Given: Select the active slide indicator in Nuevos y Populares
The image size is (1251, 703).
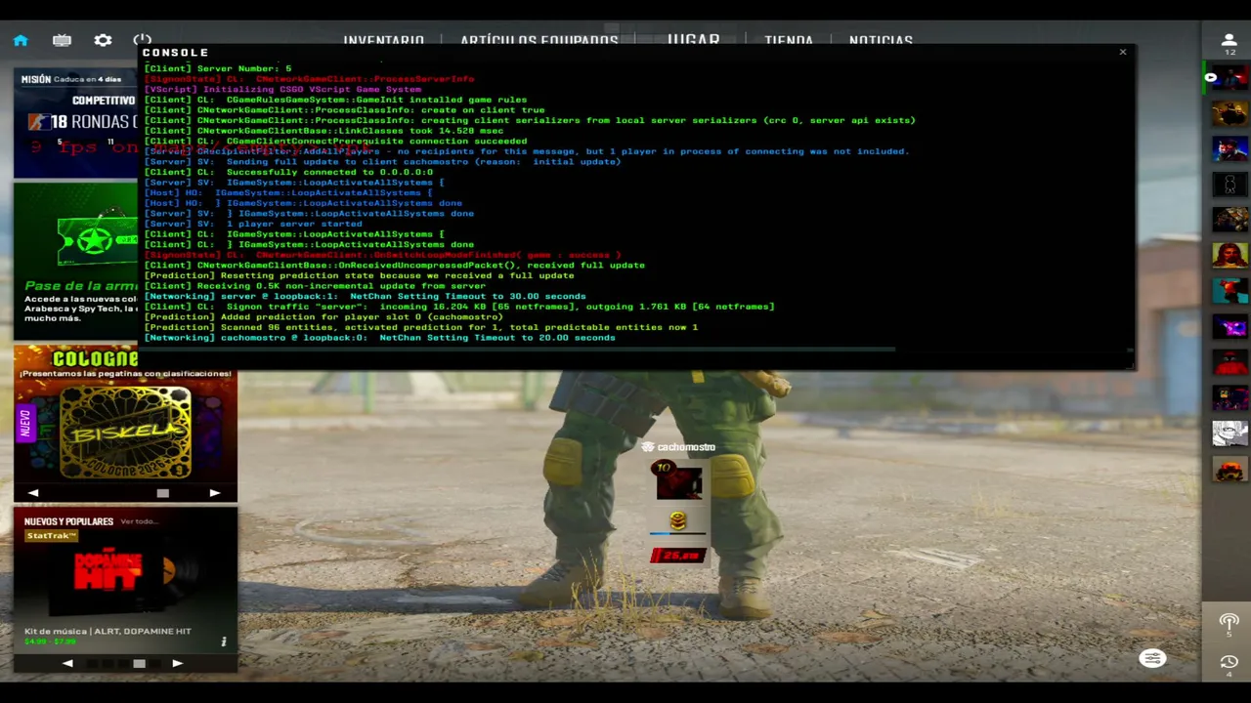Looking at the screenshot, I should 139,663.
